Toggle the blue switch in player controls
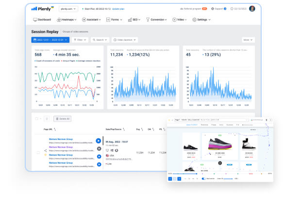This screenshot has width=284, height=200. [x=203, y=179]
